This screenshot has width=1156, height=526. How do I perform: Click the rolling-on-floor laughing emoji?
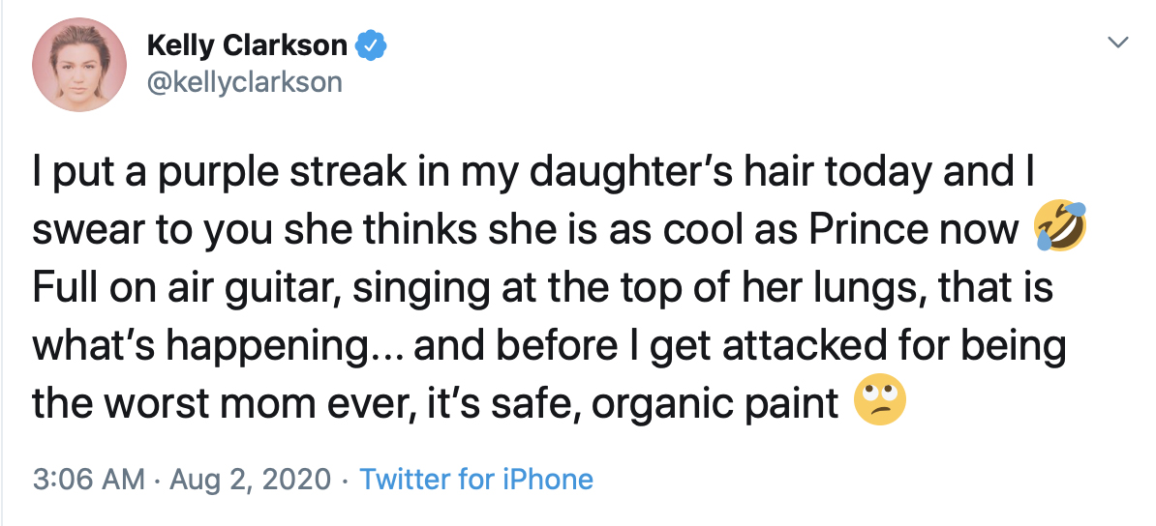click(x=1060, y=229)
